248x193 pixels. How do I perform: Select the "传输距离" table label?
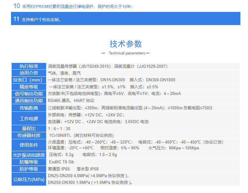[29, 108]
